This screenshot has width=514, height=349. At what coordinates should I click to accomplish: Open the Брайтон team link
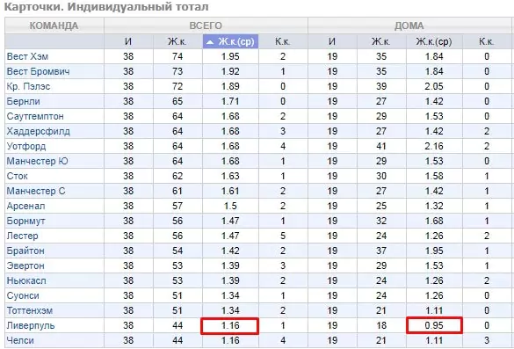point(25,251)
